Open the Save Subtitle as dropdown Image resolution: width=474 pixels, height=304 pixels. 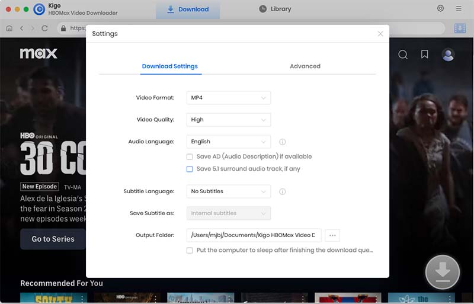click(x=229, y=213)
